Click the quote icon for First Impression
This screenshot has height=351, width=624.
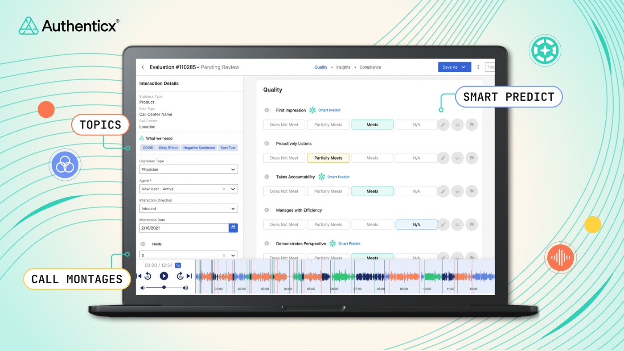[x=457, y=125]
